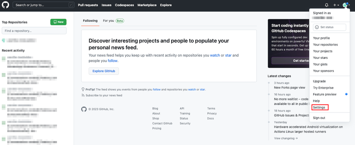The height and width of the screenshot is (145, 355).
Task: Open the notifications bell icon
Action: tap(327, 5)
